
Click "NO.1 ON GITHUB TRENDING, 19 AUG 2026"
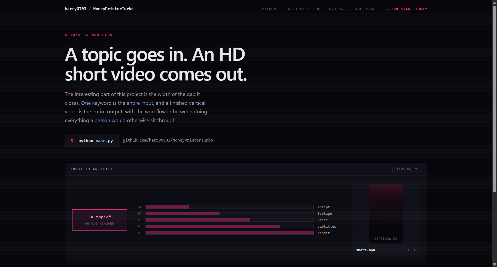pyautogui.click(x=331, y=9)
